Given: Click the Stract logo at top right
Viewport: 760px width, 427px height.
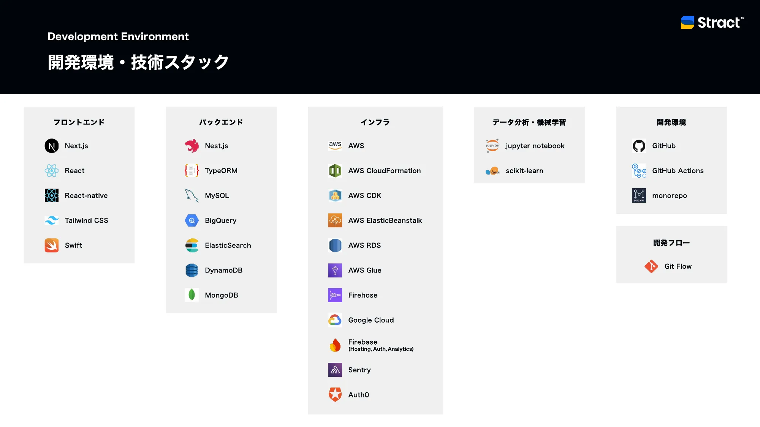Looking at the screenshot, I should [712, 22].
